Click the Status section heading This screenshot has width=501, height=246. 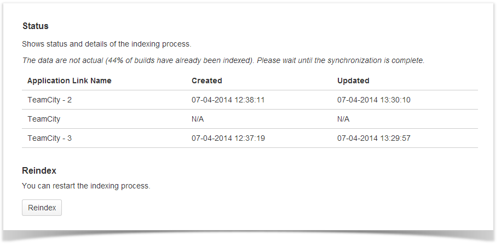click(x=35, y=26)
